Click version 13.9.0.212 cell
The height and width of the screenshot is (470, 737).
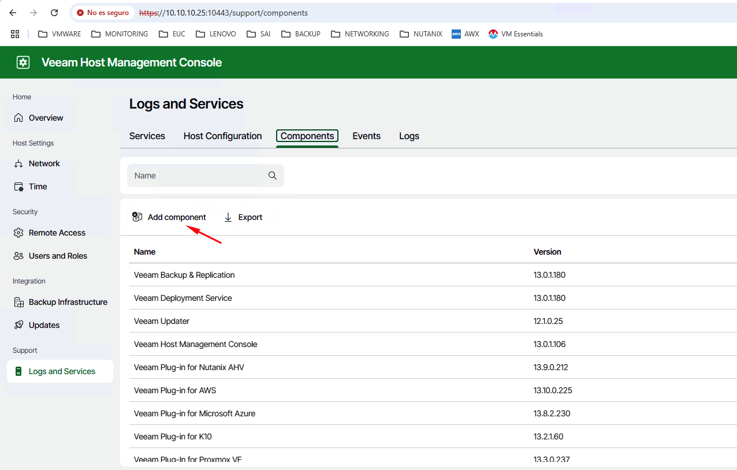pos(551,367)
